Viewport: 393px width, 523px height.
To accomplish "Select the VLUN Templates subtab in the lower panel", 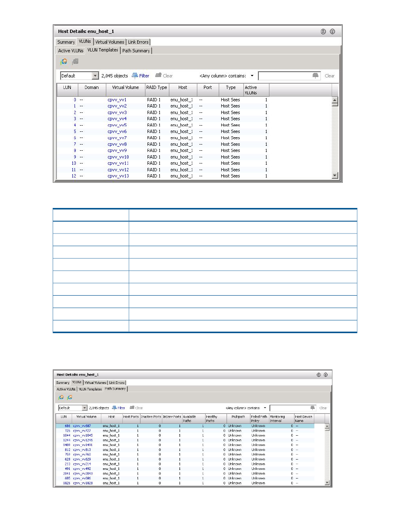I will pos(90,389).
